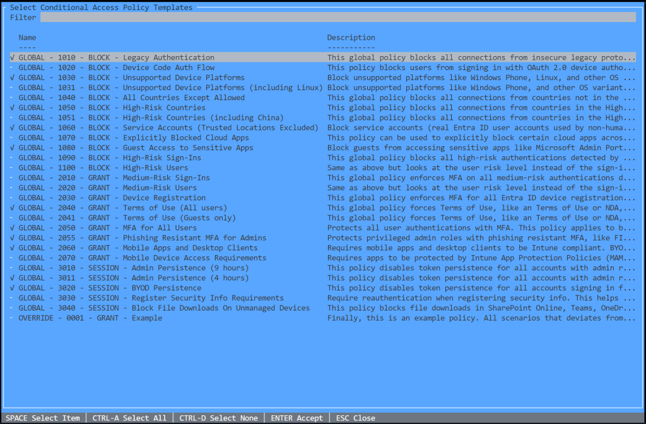
Task: Pick the High-Risk Sign-Ins block policy
Action: (x=110, y=158)
